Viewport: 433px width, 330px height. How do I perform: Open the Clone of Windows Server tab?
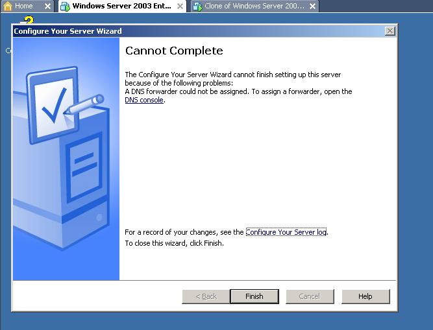pyautogui.click(x=254, y=6)
